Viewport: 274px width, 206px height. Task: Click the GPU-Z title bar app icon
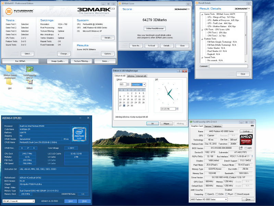click(x=191, y=122)
